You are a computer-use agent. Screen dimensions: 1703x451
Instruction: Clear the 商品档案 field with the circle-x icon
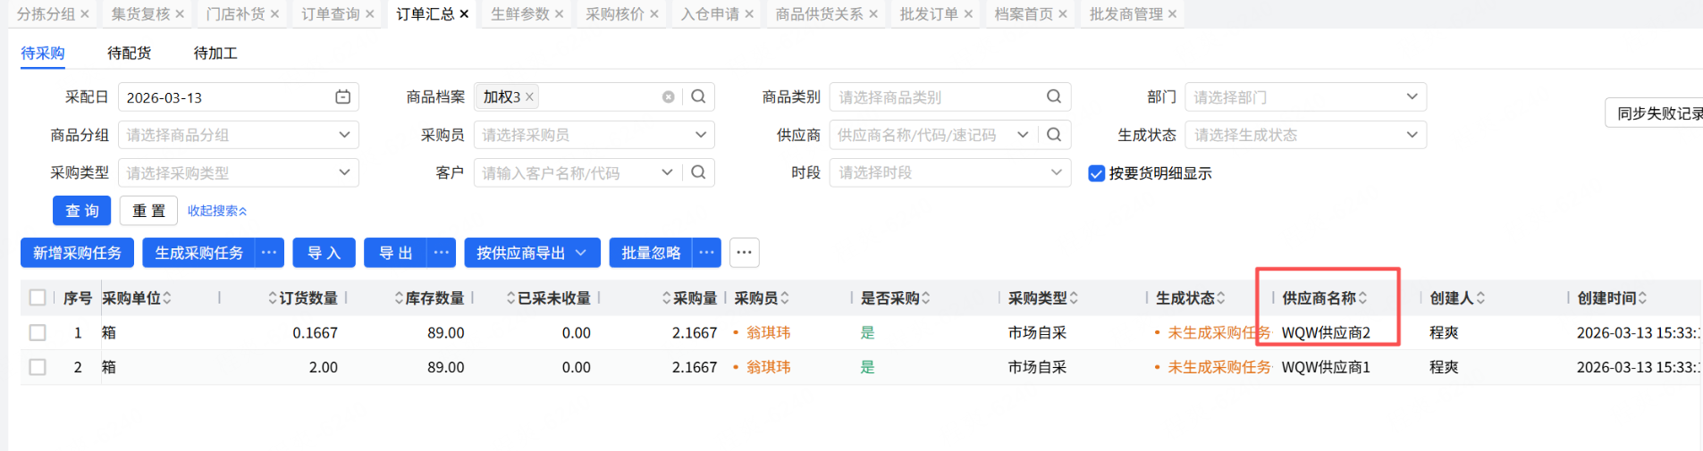click(668, 97)
